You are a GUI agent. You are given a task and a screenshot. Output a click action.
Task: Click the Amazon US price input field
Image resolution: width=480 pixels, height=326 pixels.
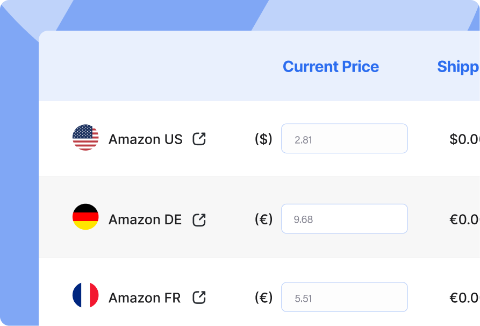click(344, 139)
